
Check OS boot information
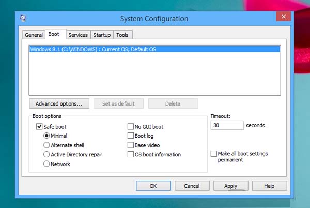131,154
